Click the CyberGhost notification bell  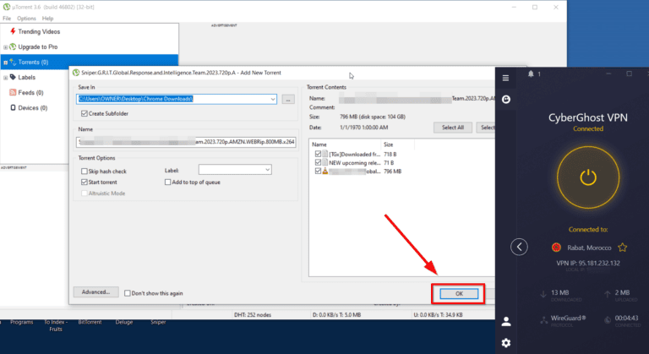pos(531,74)
